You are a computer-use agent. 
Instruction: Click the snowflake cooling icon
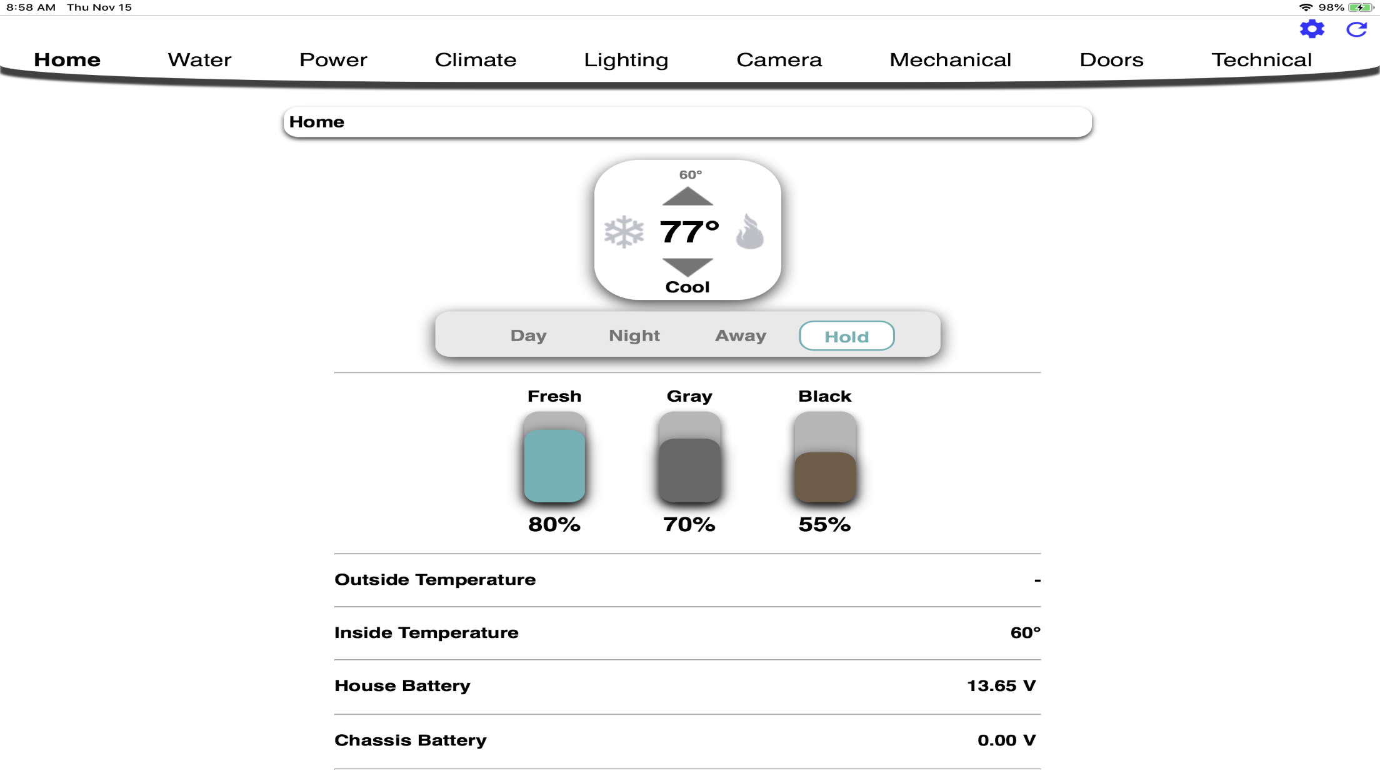click(624, 231)
